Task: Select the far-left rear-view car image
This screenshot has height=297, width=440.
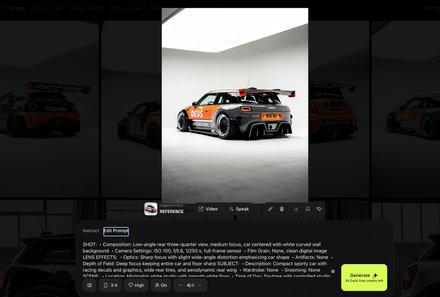Action: click(x=49, y=109)
